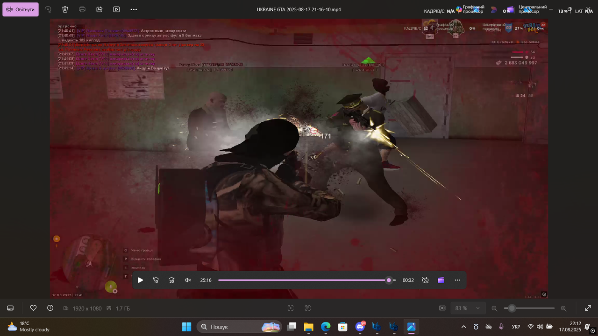Image resolution: width=598 pixels, height=336 pixels.
Task: Click the 1920 x 1080 dimensions text
Action: coord(87,308)
